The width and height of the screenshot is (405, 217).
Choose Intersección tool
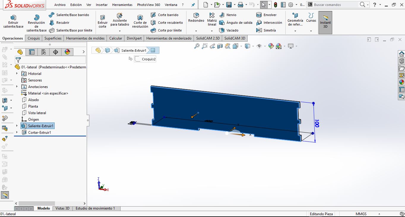coord(269,23)
